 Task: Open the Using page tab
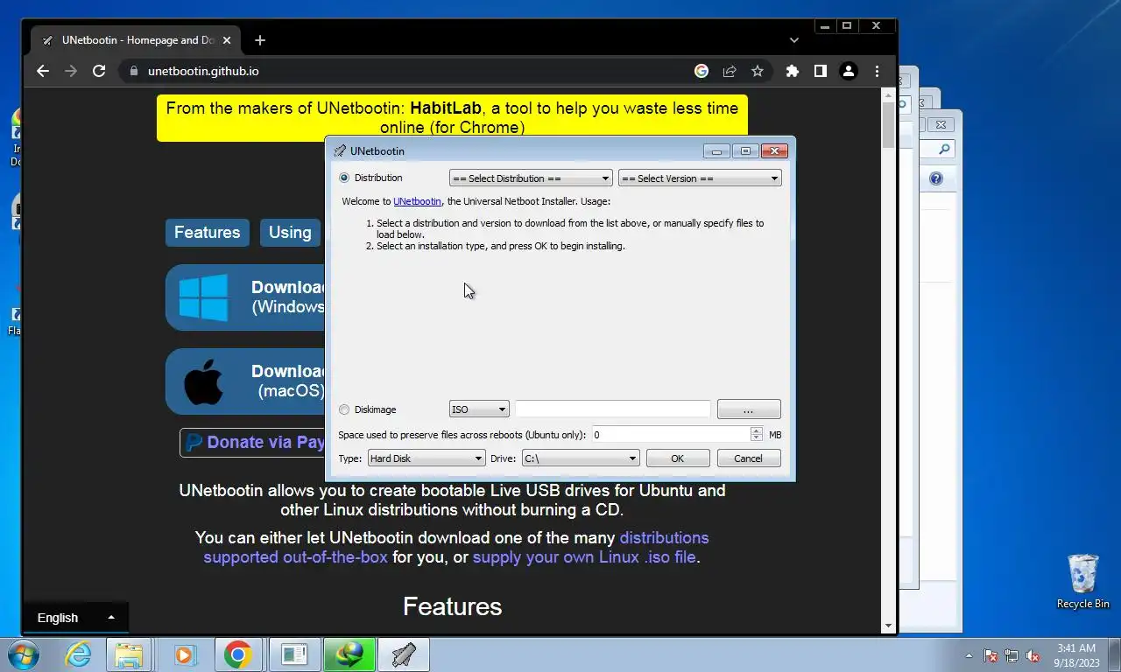coord(290,232)
